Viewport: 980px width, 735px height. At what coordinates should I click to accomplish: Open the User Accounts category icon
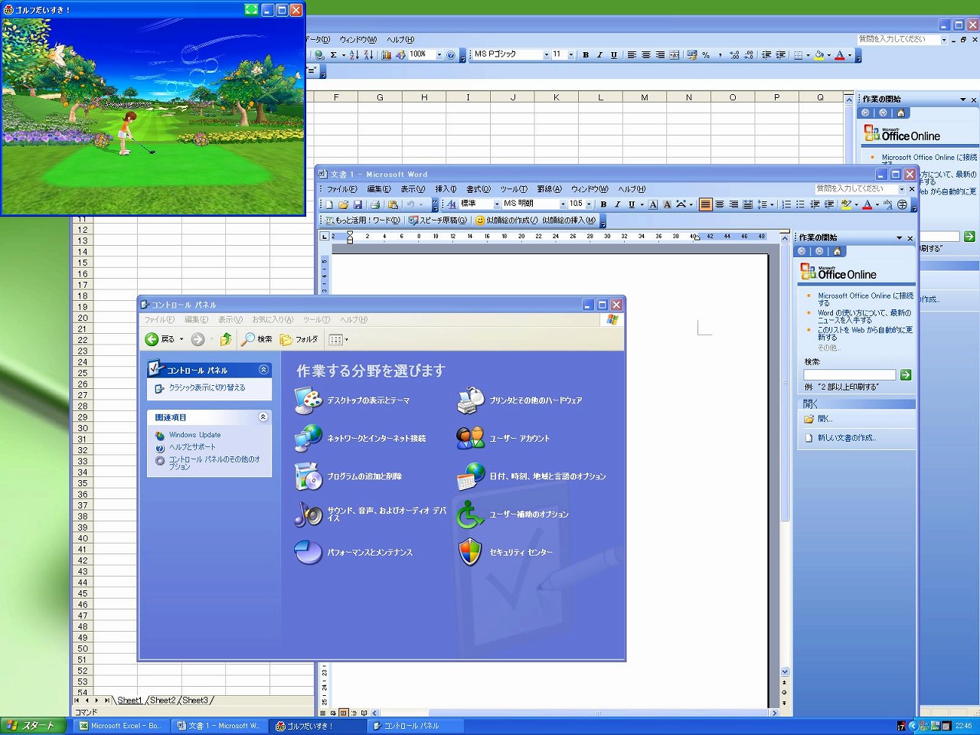(470, 438)
